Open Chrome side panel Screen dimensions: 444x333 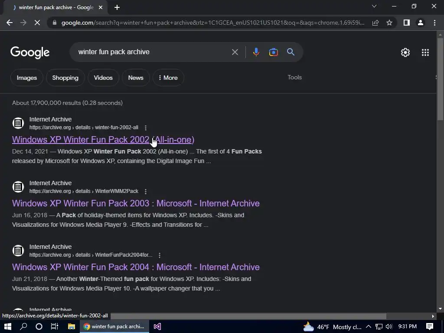coord(407,23)
